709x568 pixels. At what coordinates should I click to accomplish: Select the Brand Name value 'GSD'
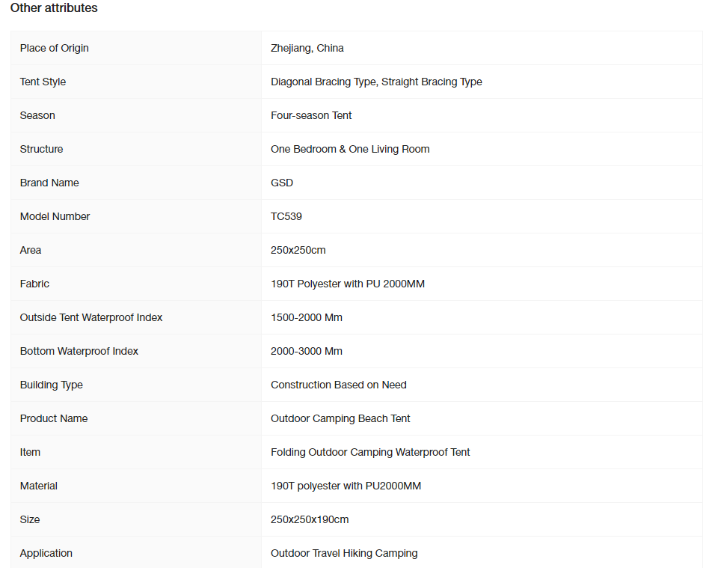pos(282,183)
